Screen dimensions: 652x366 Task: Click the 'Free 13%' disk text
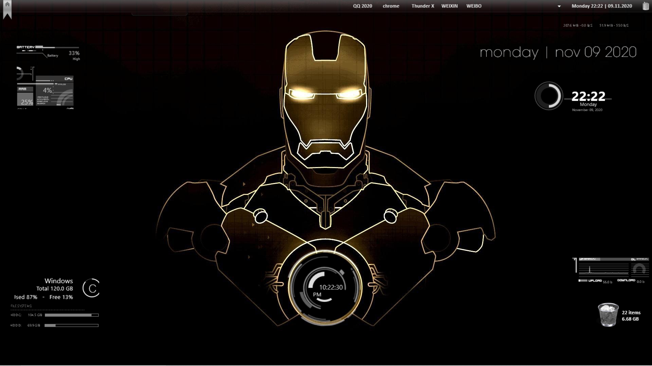(x=61, y=297)
